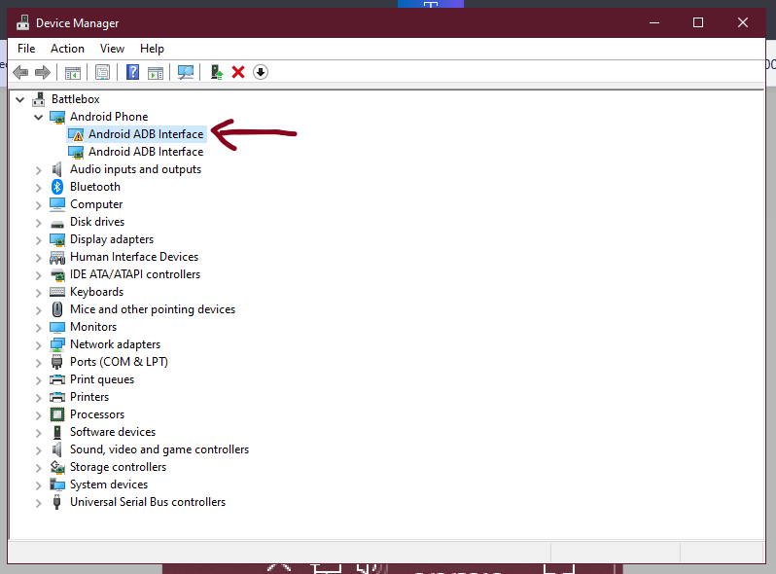Select Android ADB Interface with warning icon
This screenshot has height=574, width=776.
point(136,134)
